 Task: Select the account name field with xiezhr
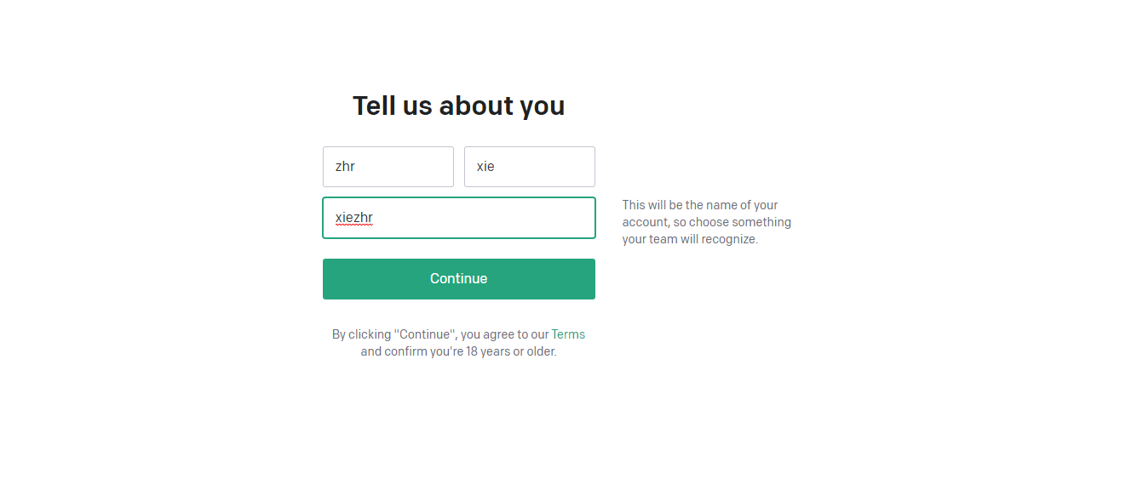click(x=458, y=218)
